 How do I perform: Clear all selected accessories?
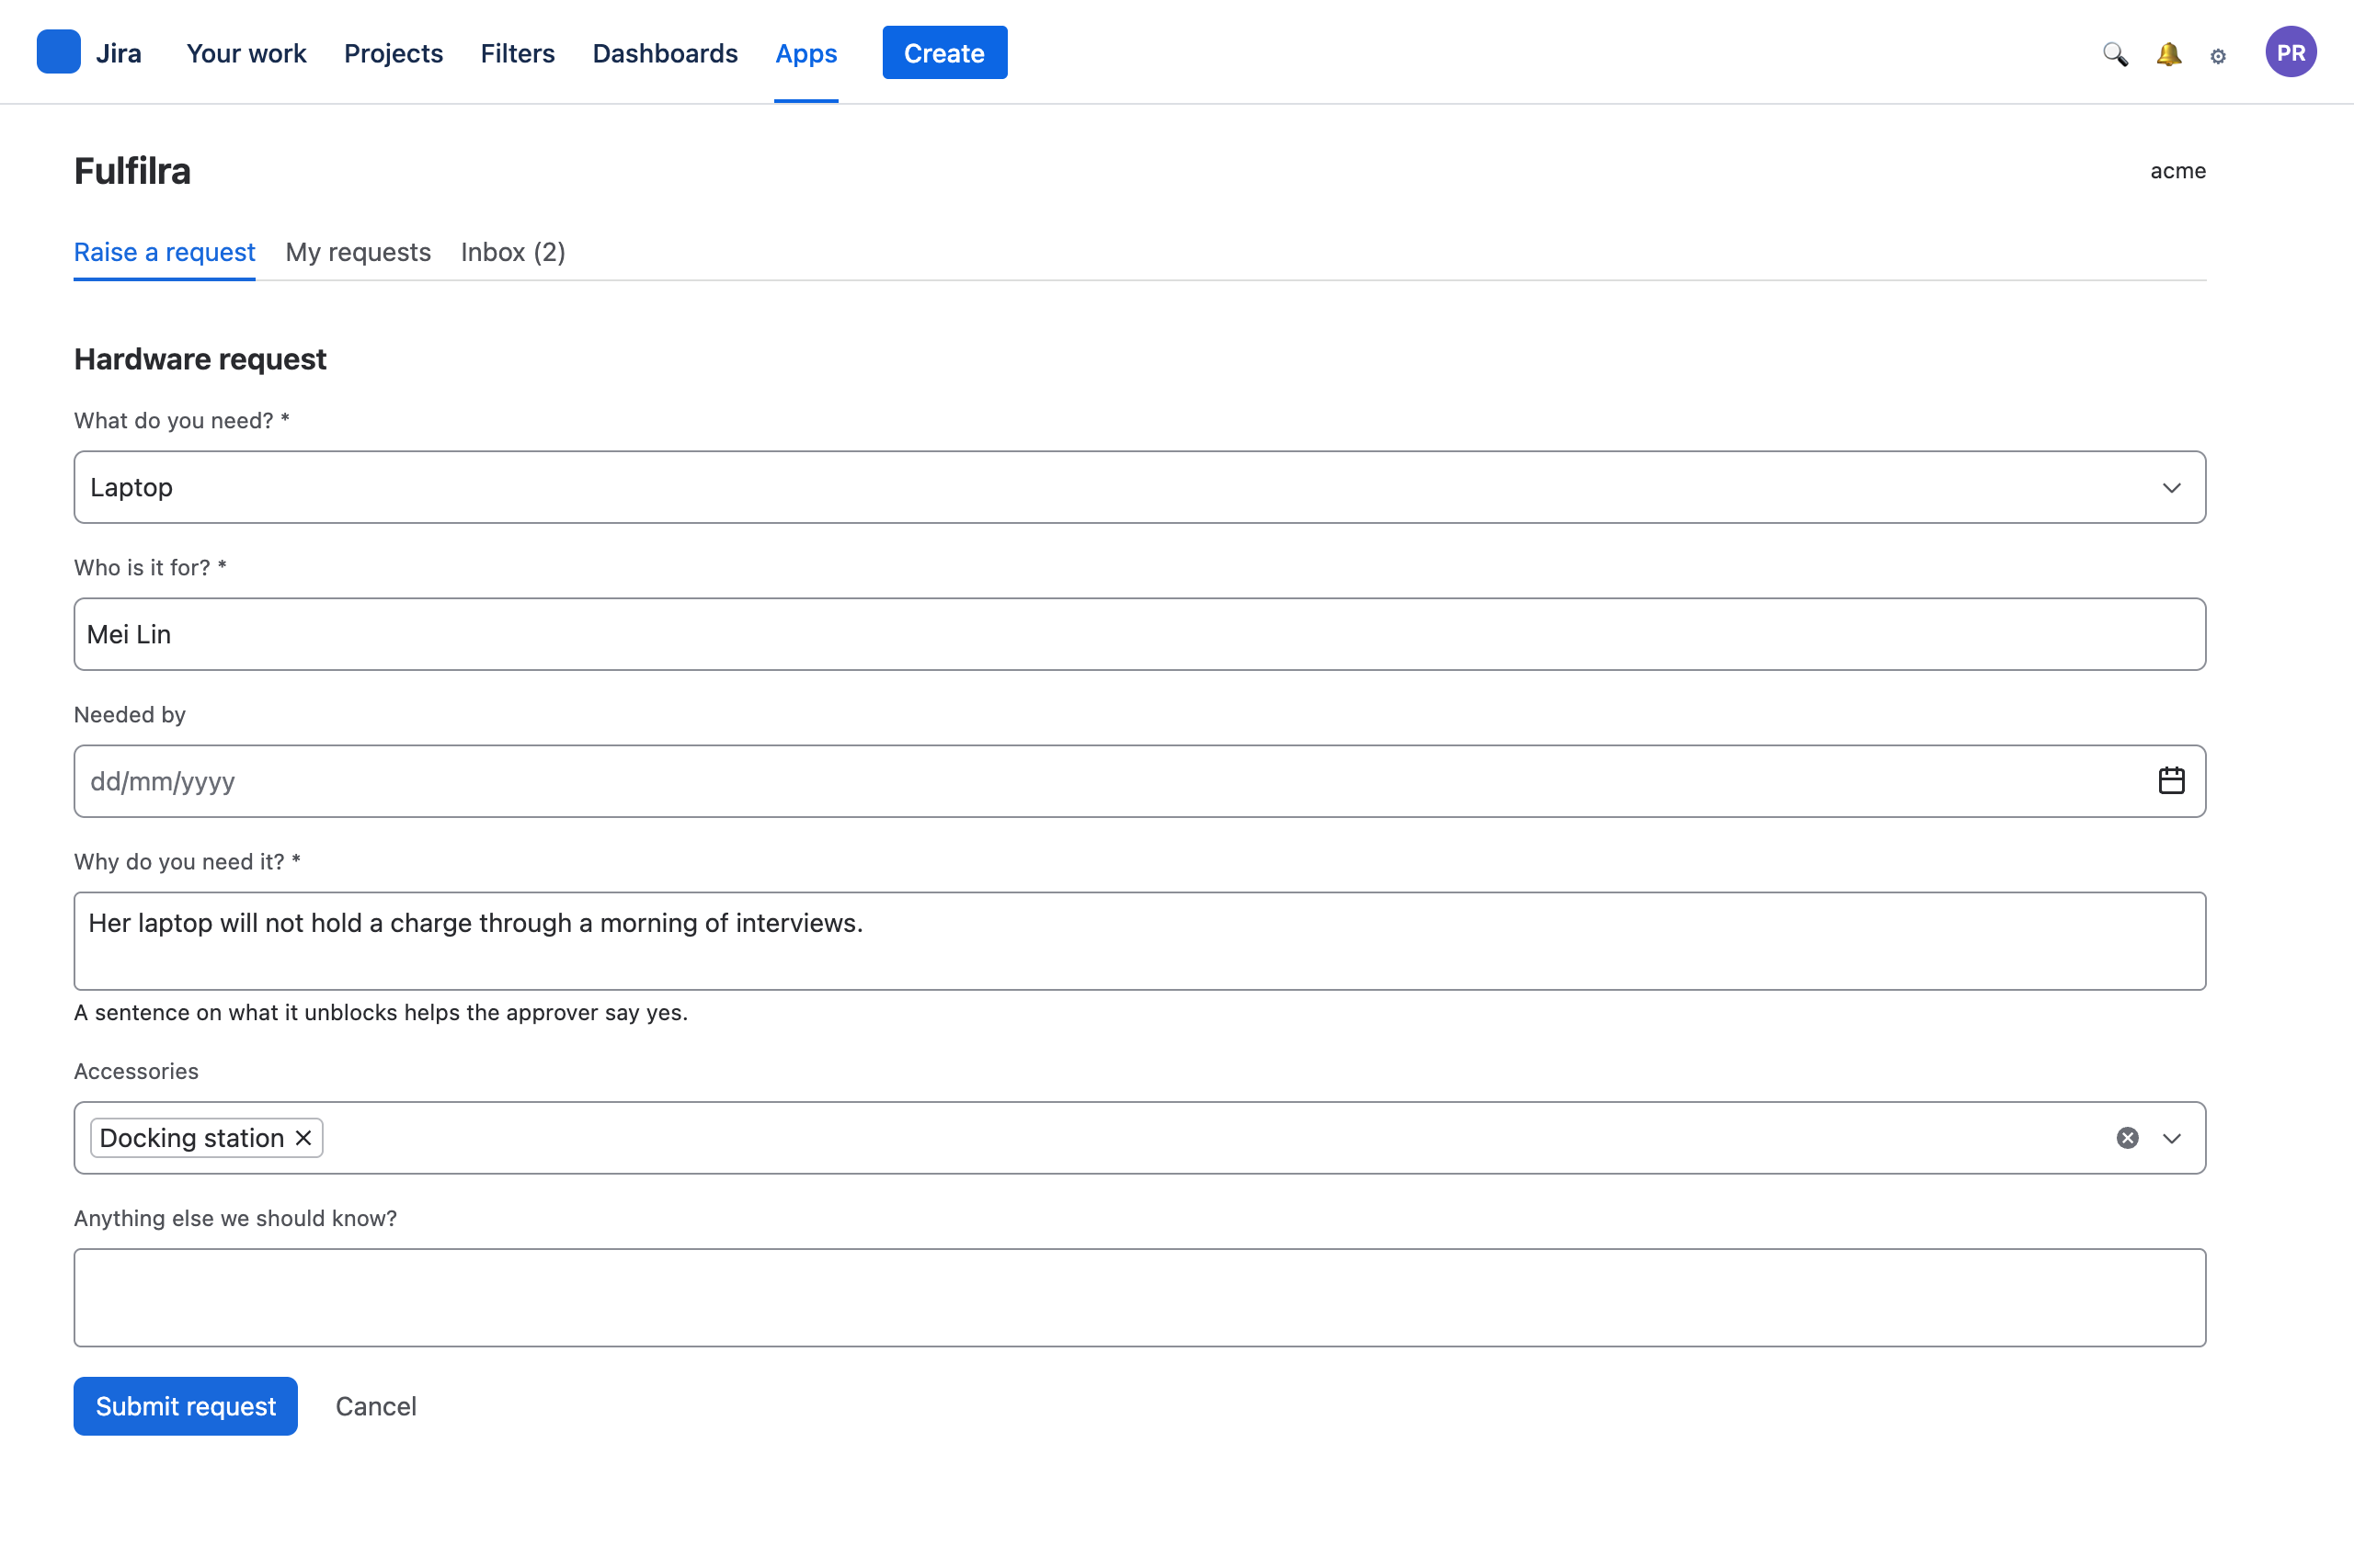point(2127,1138)
